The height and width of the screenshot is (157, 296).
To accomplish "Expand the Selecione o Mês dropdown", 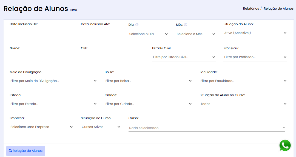I will coord(196,34).
